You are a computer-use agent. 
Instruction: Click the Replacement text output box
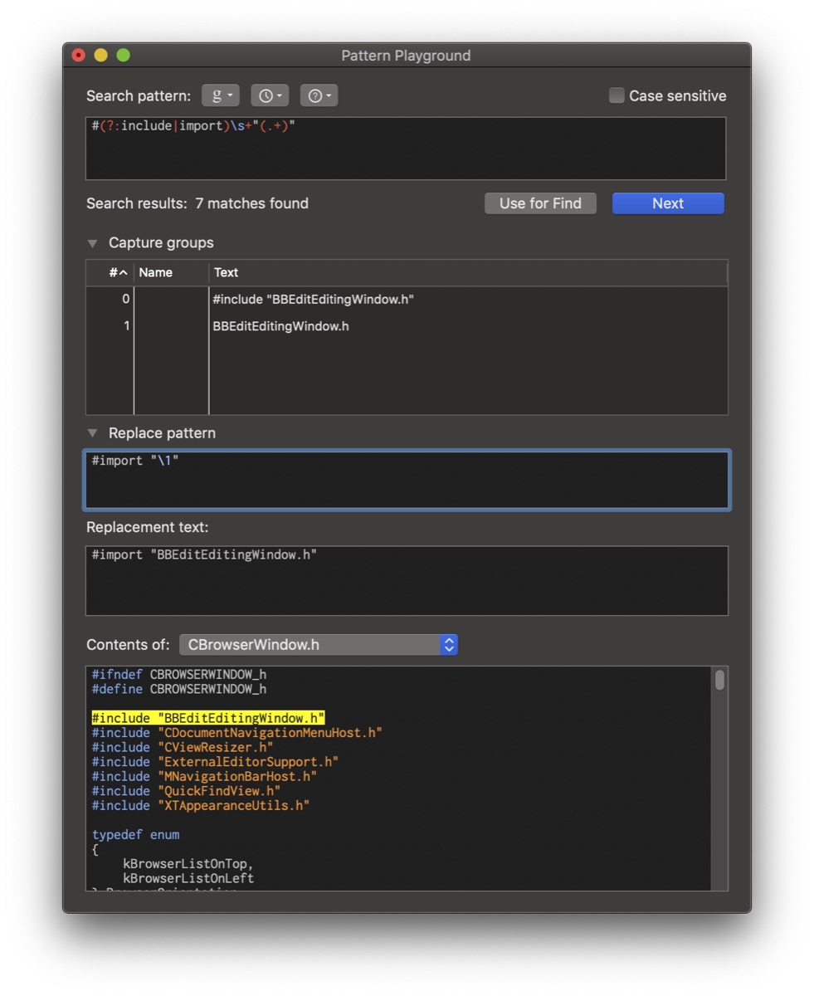point(406,580)
